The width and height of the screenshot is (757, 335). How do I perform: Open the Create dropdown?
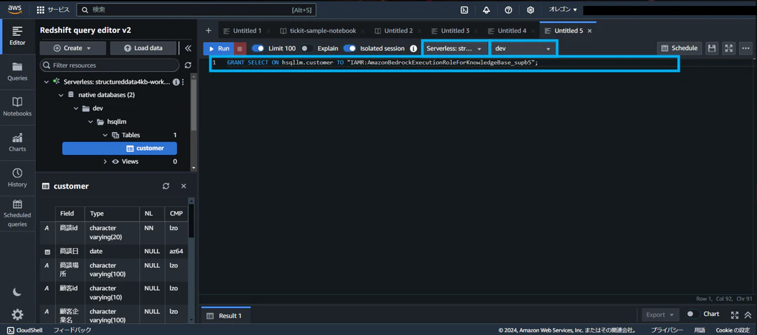(x=73, y=48)
